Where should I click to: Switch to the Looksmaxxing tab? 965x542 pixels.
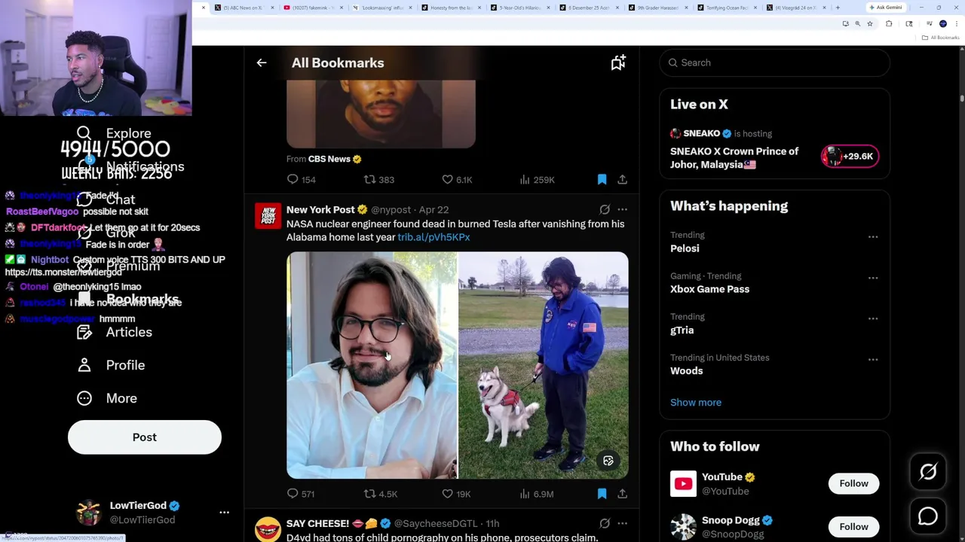(382, 8)
